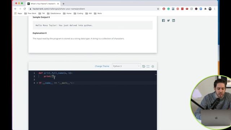Open a new browser tab

point(64,4)
